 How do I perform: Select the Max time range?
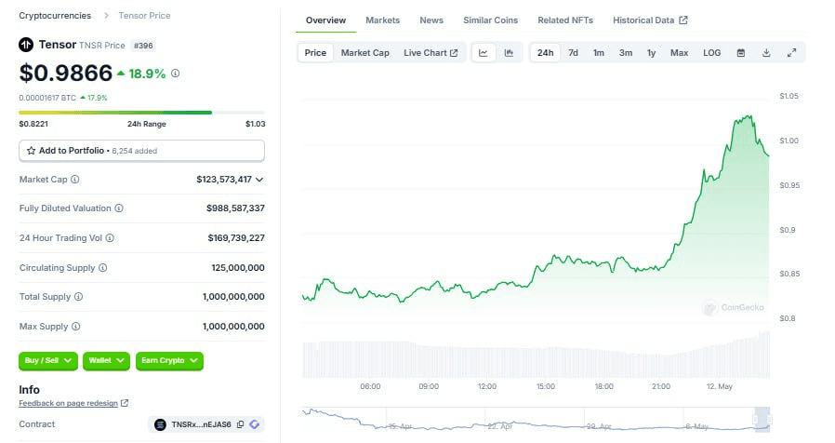click(x=679, y=53)
